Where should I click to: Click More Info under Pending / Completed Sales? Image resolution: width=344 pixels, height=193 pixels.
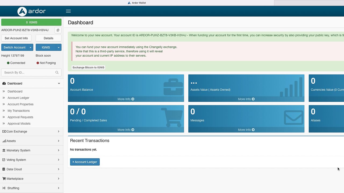(x=126, y=130)
